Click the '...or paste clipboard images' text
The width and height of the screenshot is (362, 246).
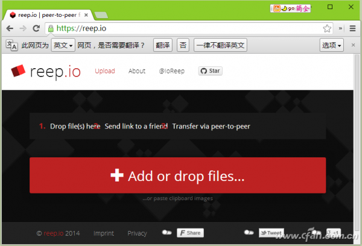pyautogui.click(x=177, y=198)
